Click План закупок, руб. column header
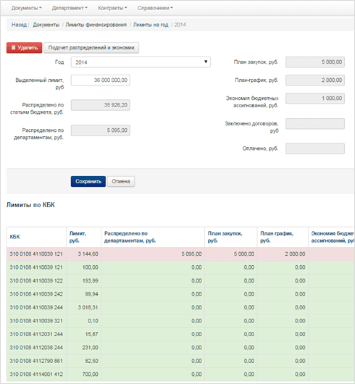 click(225, 237)
